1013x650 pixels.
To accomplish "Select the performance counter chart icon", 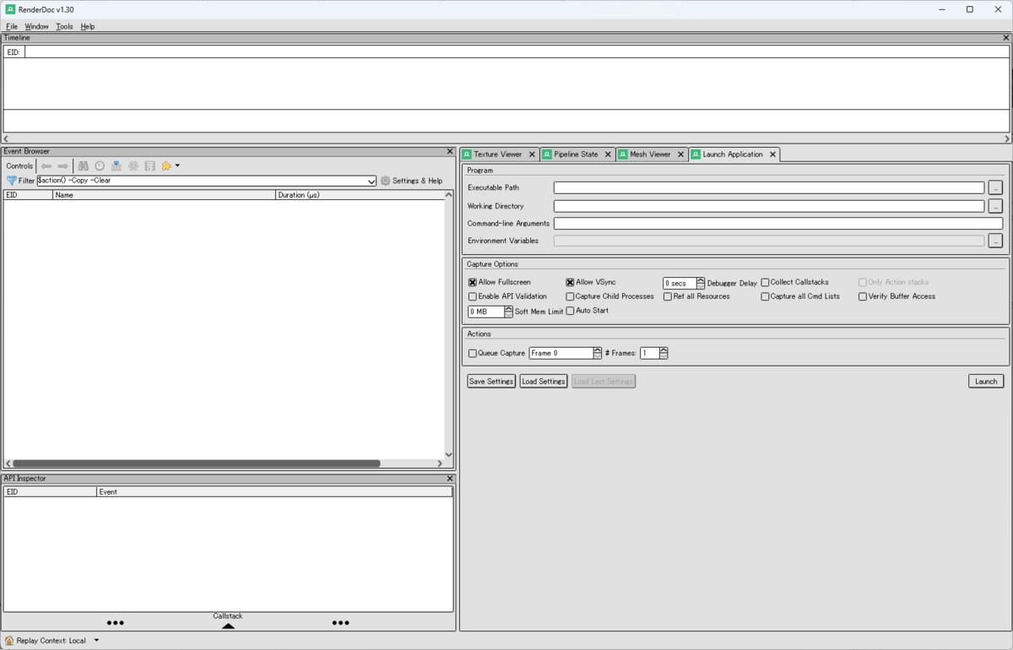I will coord(116,166).
